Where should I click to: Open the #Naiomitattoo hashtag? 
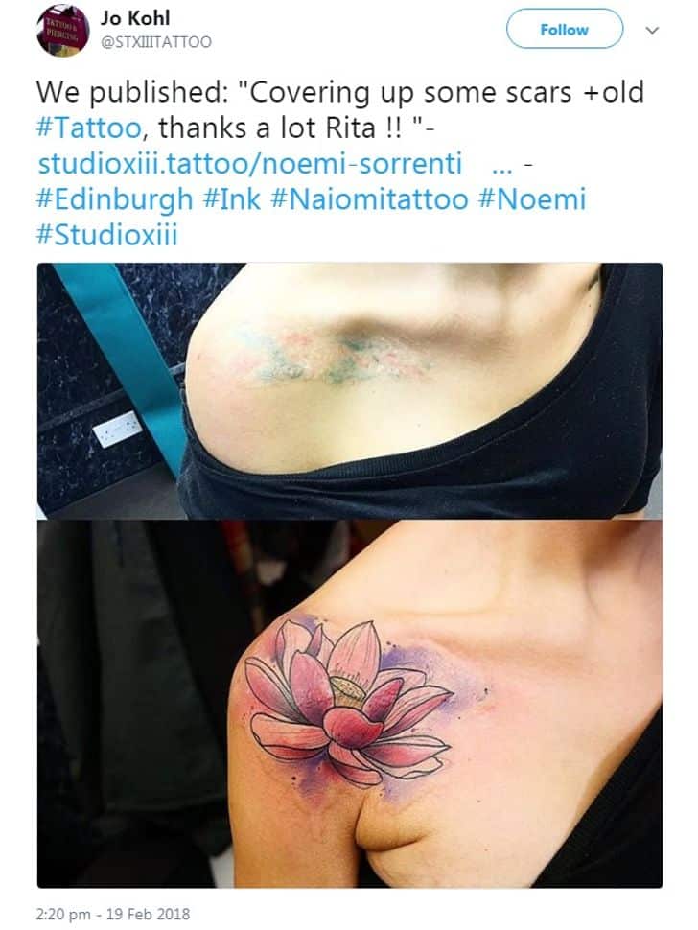click(x=369, y=198)
